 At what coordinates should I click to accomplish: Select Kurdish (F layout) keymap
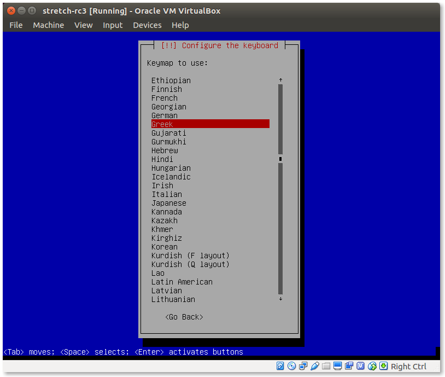click(x=190, y=256)
